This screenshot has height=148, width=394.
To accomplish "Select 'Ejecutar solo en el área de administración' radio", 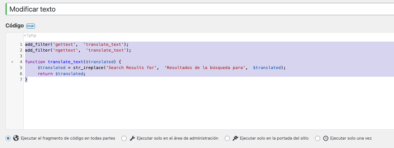I will (x=124, y=138).
